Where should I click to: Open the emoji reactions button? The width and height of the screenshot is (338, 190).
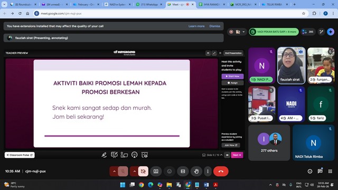pyautogui.click(x=170, y=171)
